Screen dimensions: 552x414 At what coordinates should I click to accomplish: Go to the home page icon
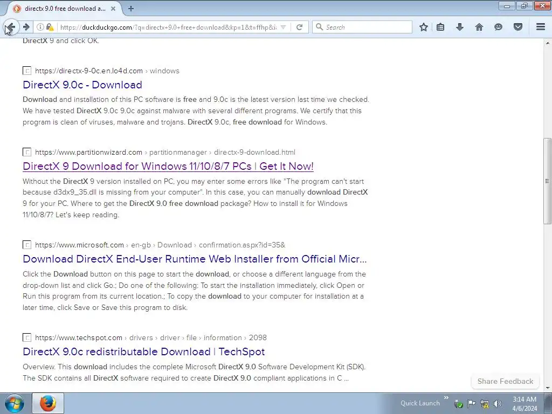coord(479,27)
